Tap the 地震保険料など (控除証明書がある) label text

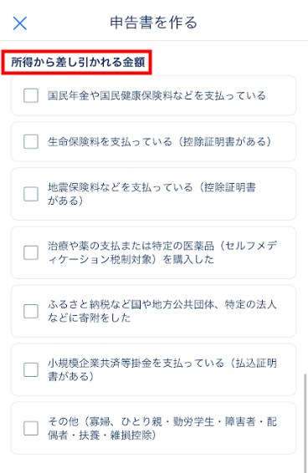coord(151,194)
